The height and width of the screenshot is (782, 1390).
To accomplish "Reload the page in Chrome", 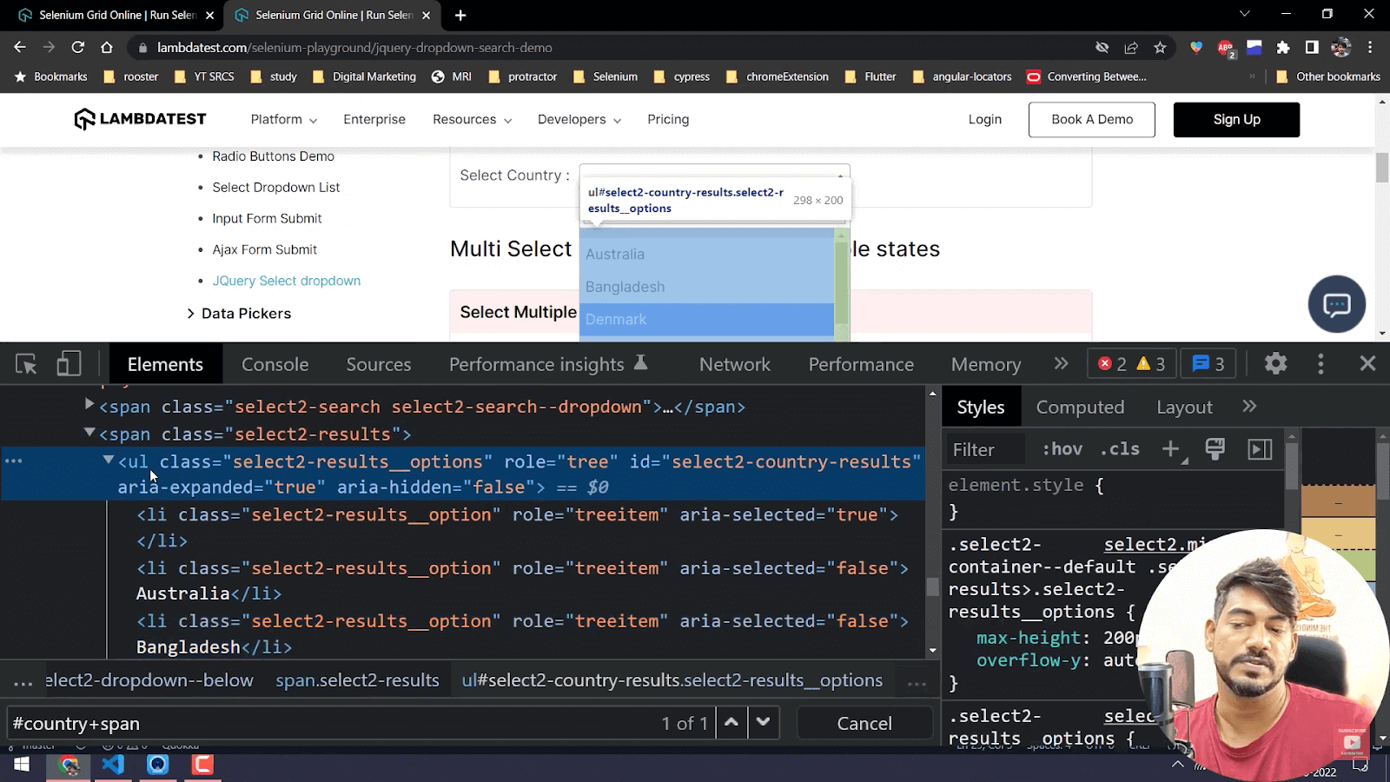I will (x=77, y=48).
